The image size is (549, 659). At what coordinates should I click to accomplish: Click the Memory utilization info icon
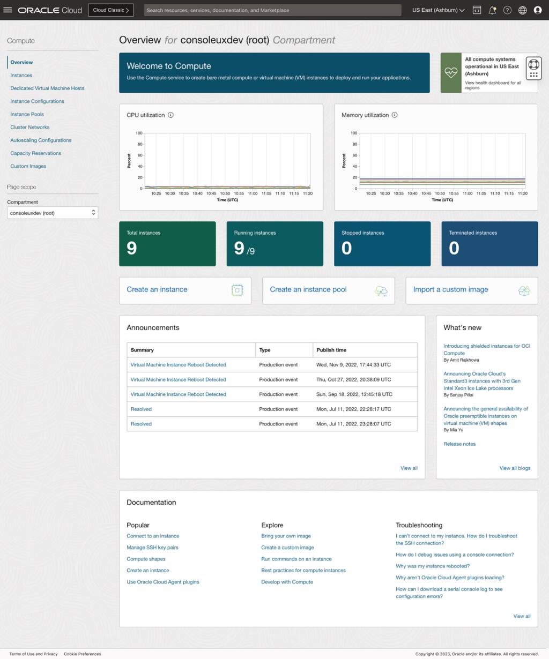pyautogui.click(x=395, y=115)
